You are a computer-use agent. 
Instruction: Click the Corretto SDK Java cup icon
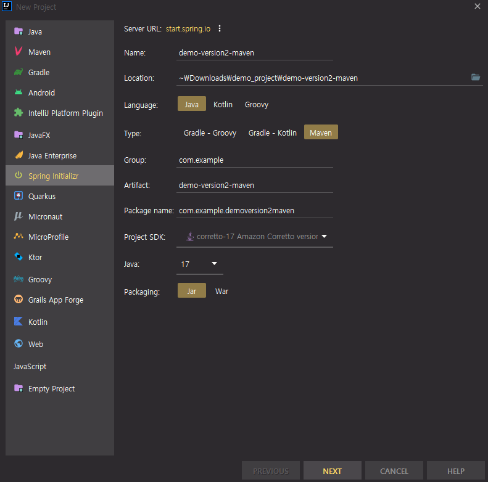click(190, 237)
